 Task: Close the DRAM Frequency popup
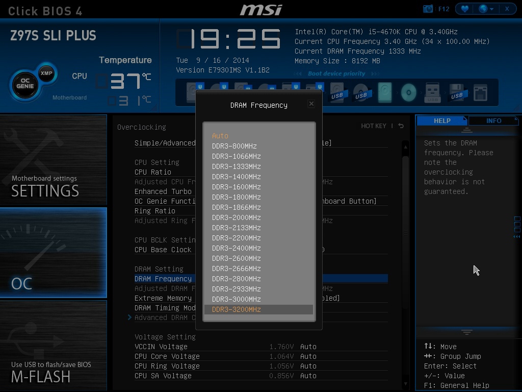coord(311,104)
